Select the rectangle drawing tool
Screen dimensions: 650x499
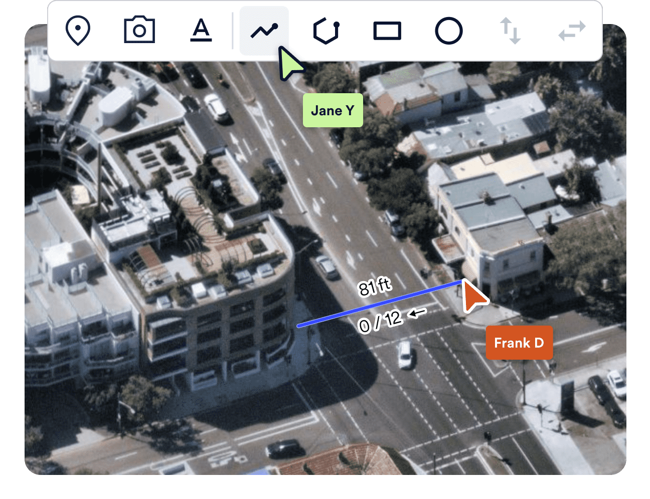387,31
